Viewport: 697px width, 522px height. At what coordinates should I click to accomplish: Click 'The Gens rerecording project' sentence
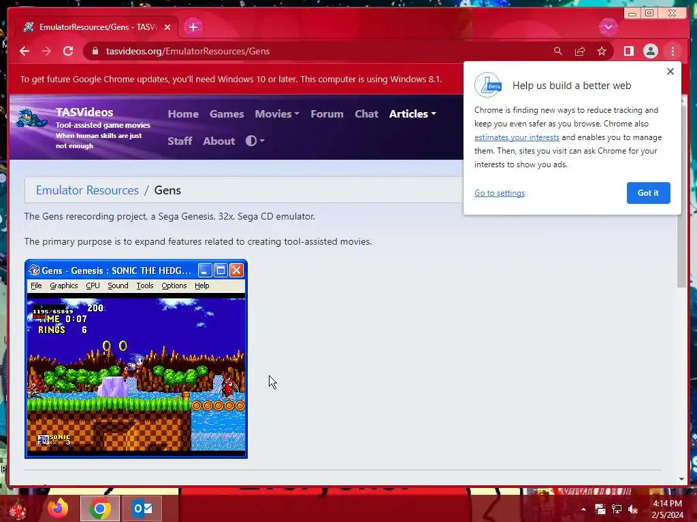[169, 217]
